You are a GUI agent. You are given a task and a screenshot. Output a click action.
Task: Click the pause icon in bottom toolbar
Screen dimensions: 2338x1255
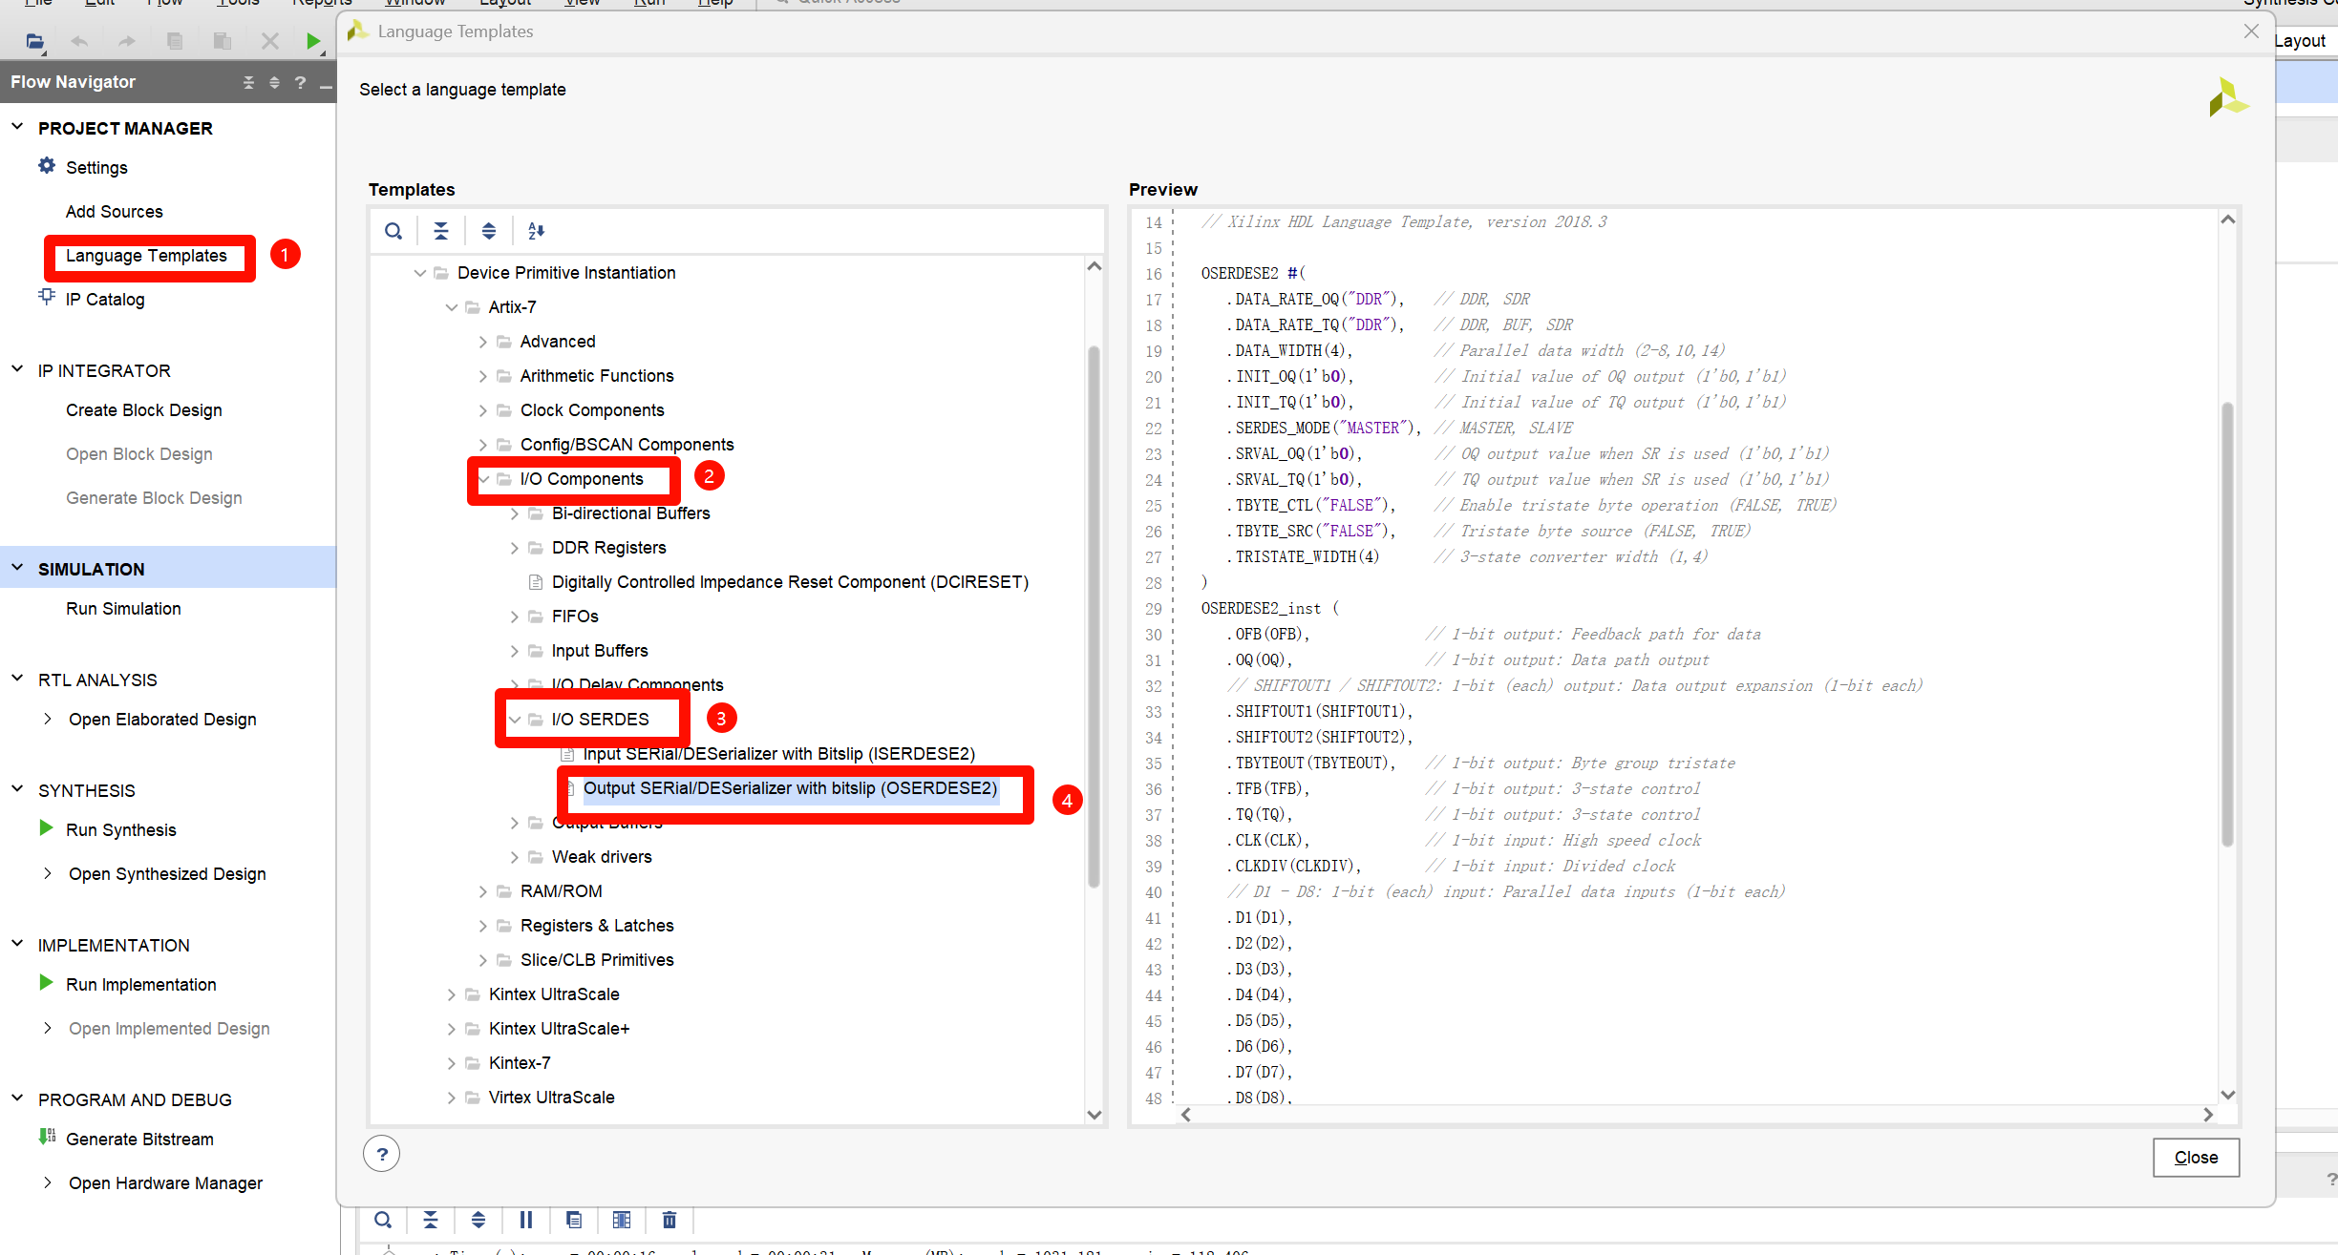(x=525, y=1220)
